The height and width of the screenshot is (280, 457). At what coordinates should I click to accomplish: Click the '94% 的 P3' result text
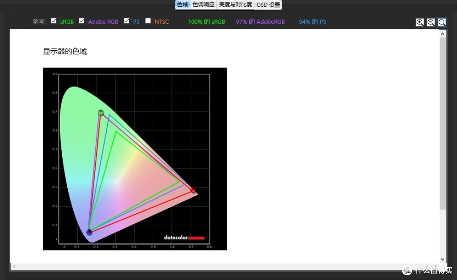click(312, 22)
